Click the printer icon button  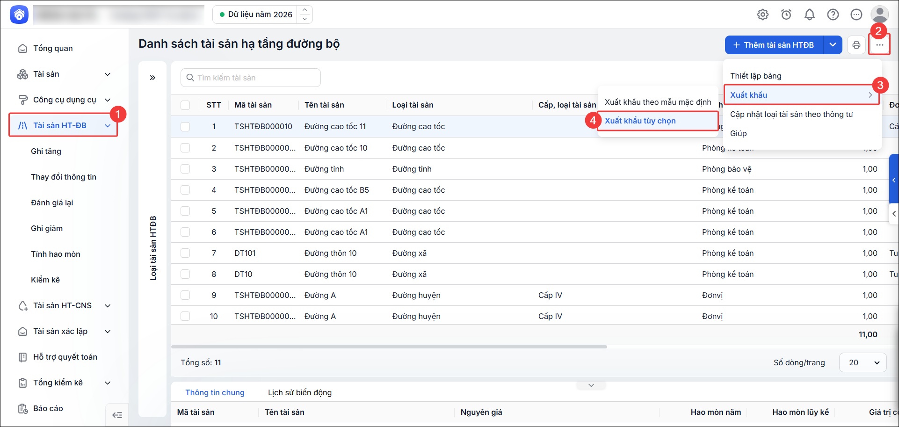(856, 45)
